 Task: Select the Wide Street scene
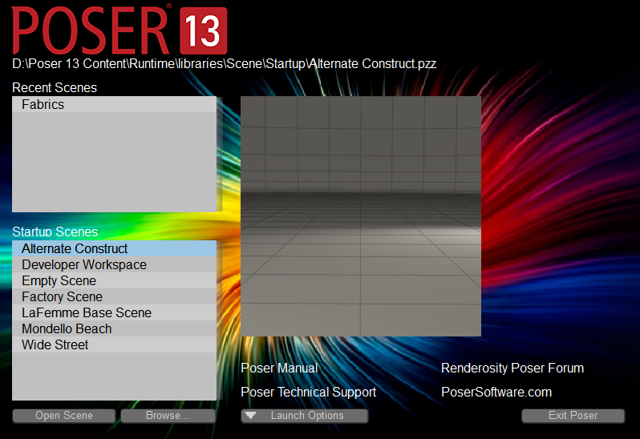114,344
